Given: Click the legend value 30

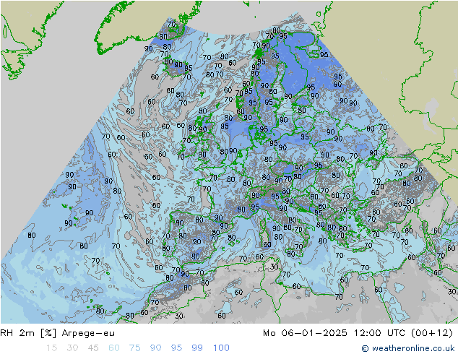Looking at the screenshot, I should coord(72,348).
